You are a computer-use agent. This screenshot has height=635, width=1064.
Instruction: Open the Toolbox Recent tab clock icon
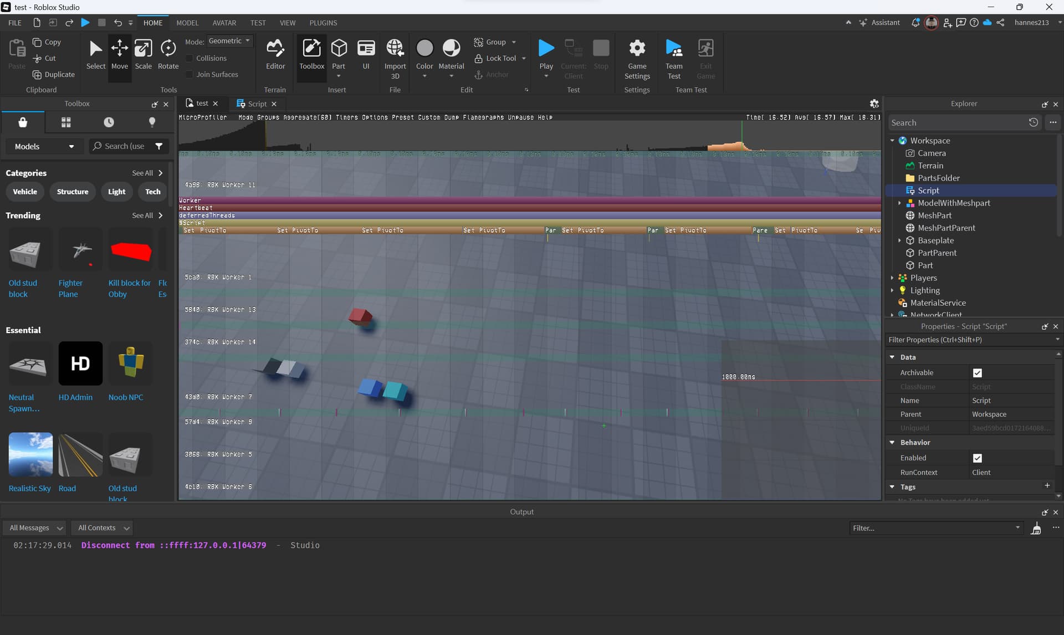pyautogui.click(x=109, y=122)
